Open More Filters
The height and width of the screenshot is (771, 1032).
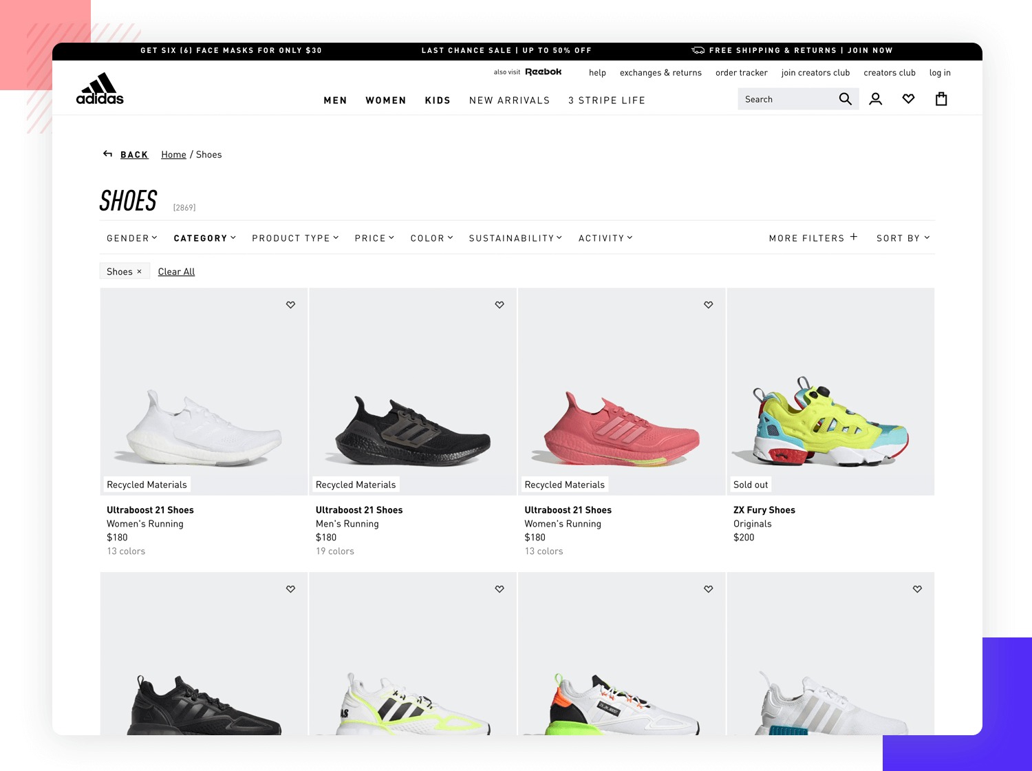click(813, 237)
